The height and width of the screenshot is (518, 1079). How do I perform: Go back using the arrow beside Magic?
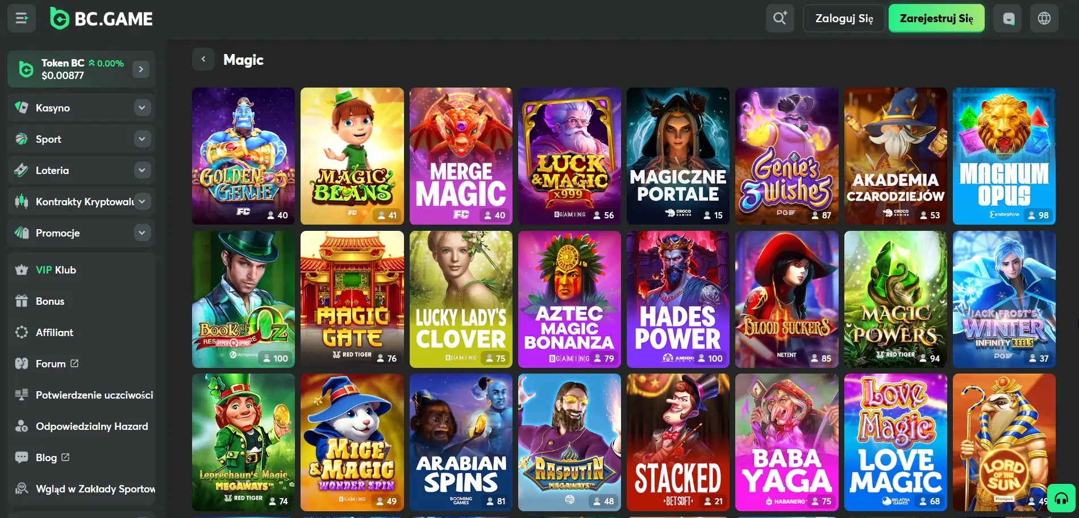click(203, 59)
